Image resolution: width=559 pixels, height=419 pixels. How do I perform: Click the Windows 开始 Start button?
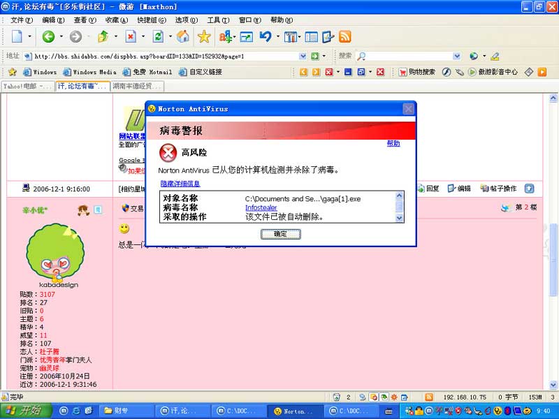tap(22, 411)
